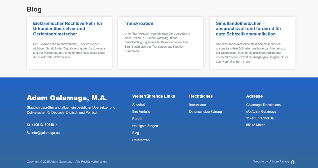Screen dimensions: 318x168
Task: Click the envelope icon beside +4961316064914
Action: (28, 125)
